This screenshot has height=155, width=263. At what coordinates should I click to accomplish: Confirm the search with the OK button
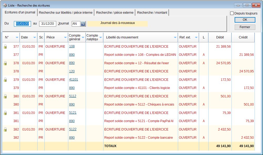coord(245,20)
